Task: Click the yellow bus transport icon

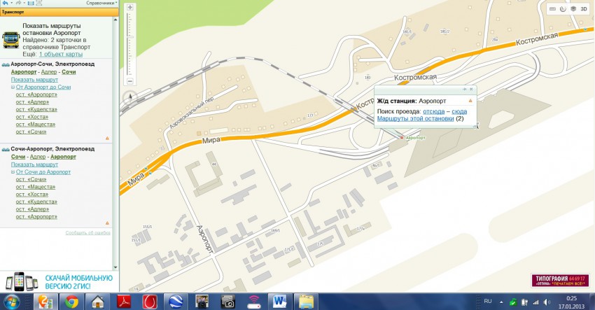Action: coord(10,39)
